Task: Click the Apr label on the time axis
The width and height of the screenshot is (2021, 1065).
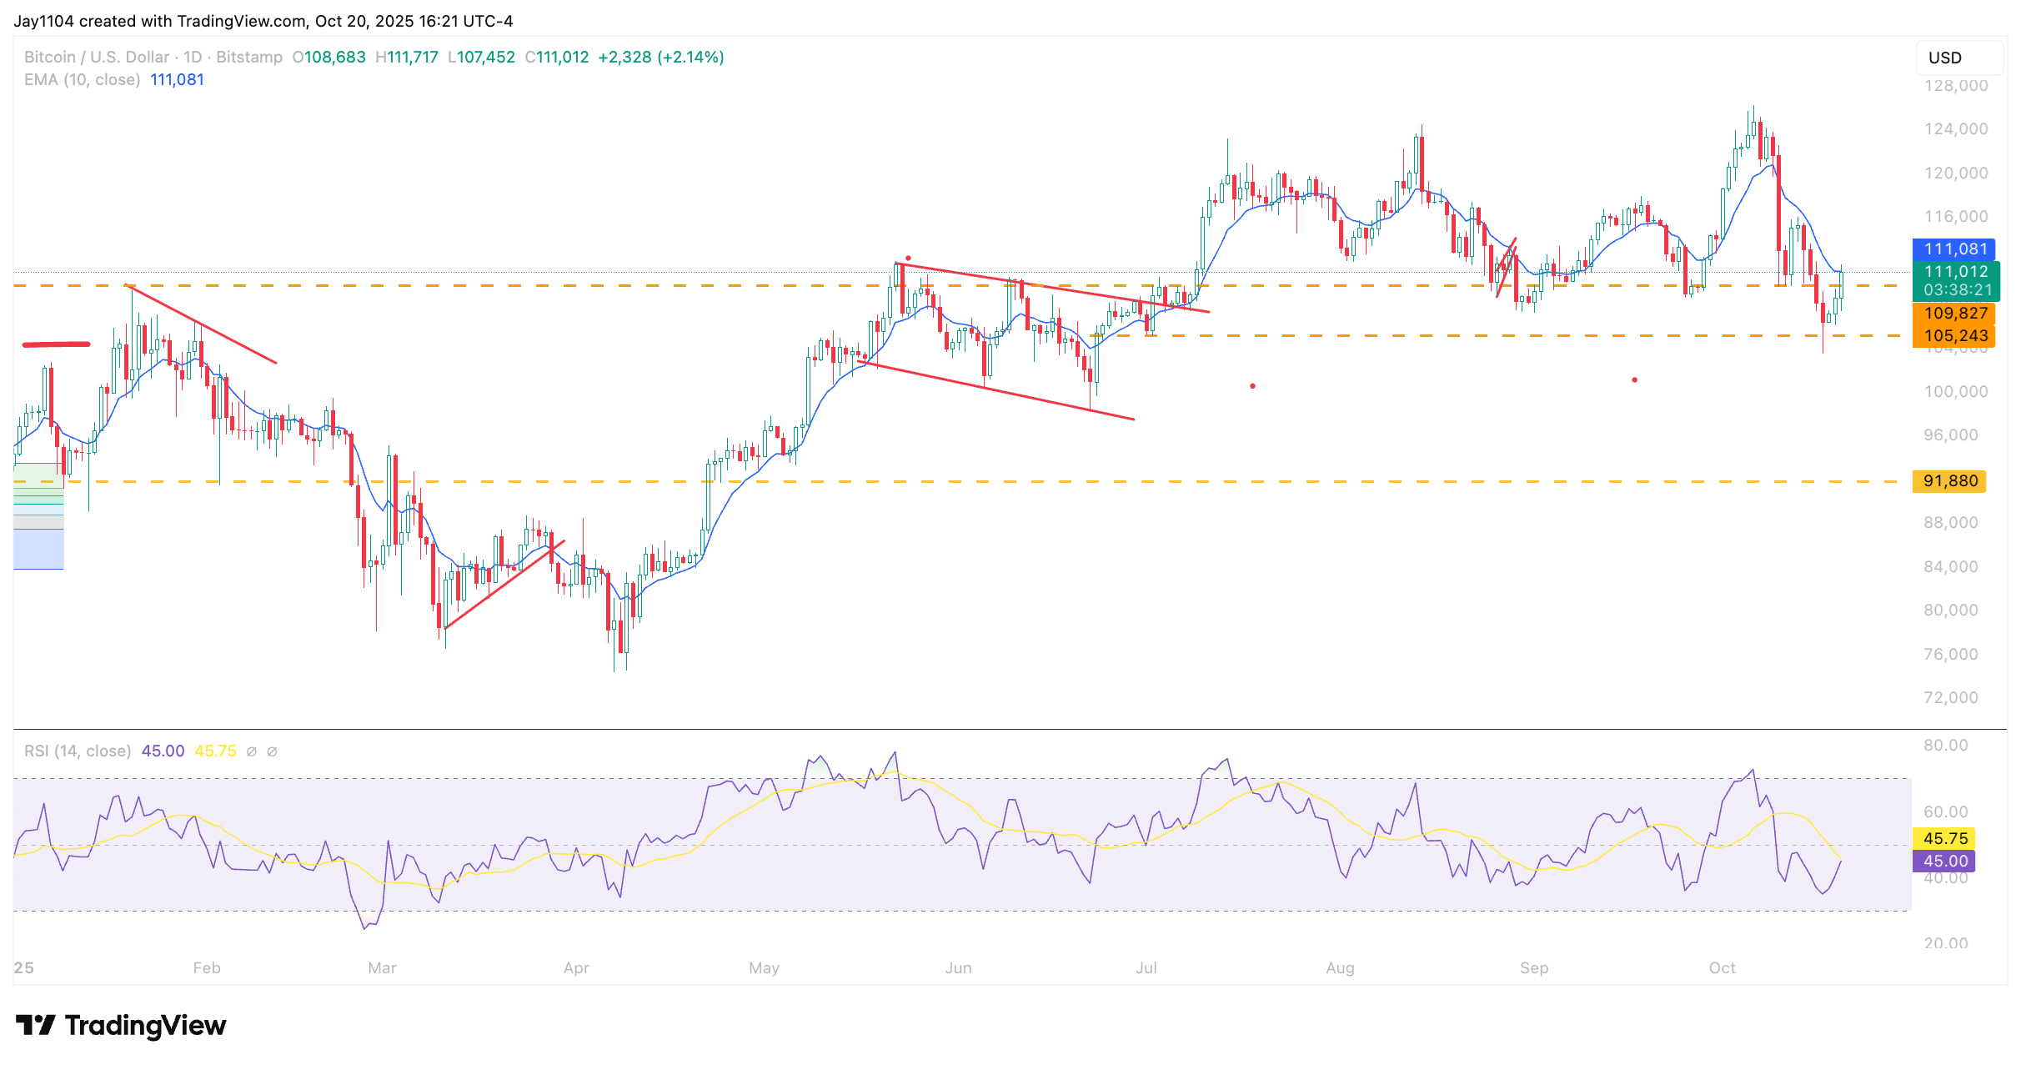Action: (x=576, y=967)
